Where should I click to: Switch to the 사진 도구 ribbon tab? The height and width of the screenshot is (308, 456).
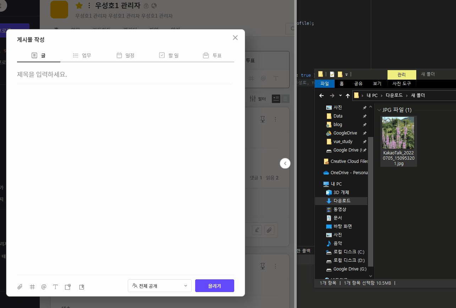[401, 84]
